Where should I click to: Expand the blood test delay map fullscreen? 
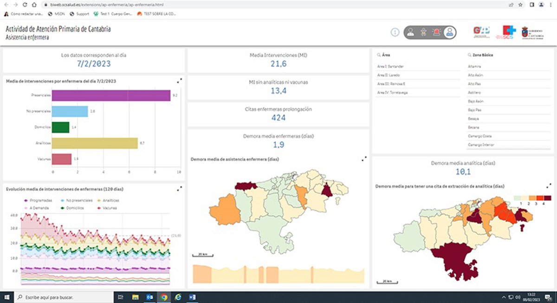[x=548, y=186]
